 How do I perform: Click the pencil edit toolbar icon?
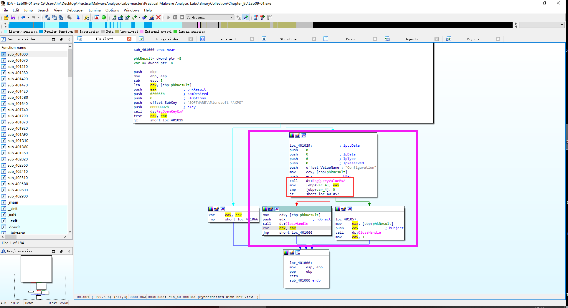(151, 17)
